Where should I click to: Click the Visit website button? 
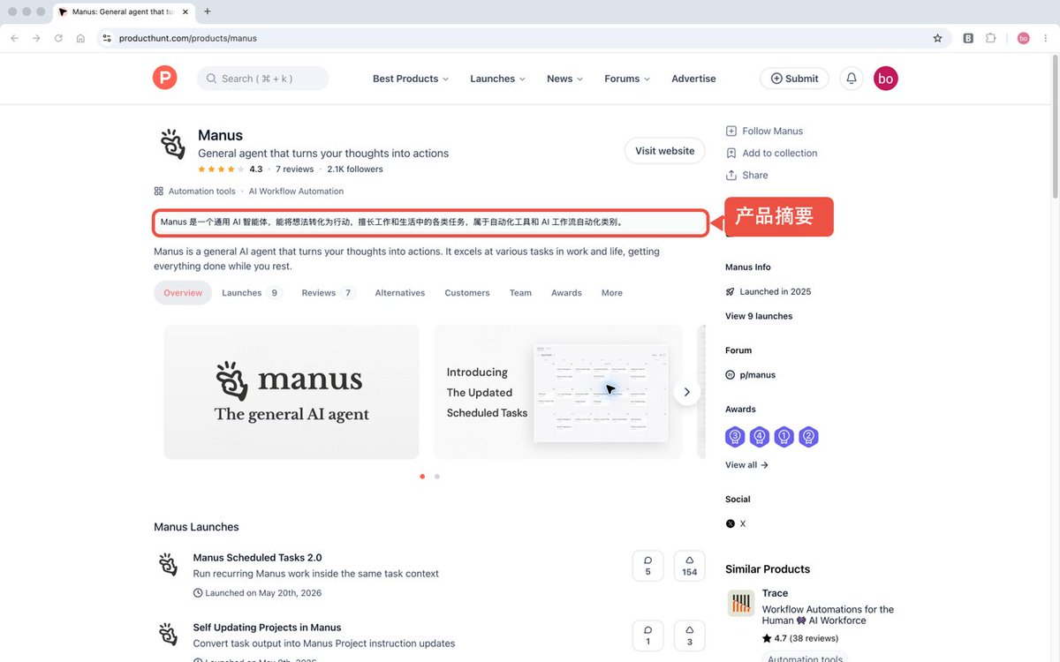664,151
